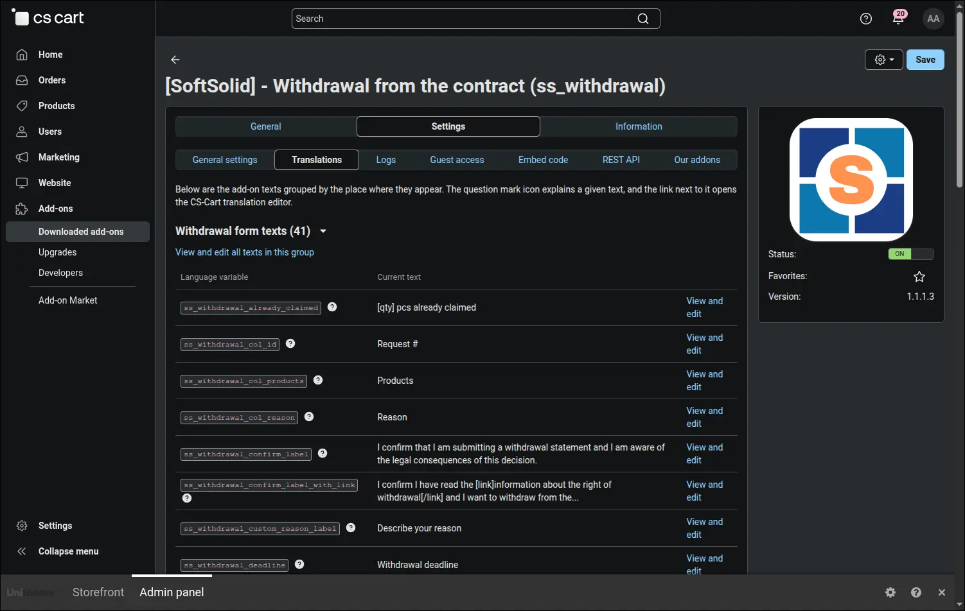Screen dimensions: 965x611
Task: Open the Our addons sub-tab
Action: click(697, 160)
